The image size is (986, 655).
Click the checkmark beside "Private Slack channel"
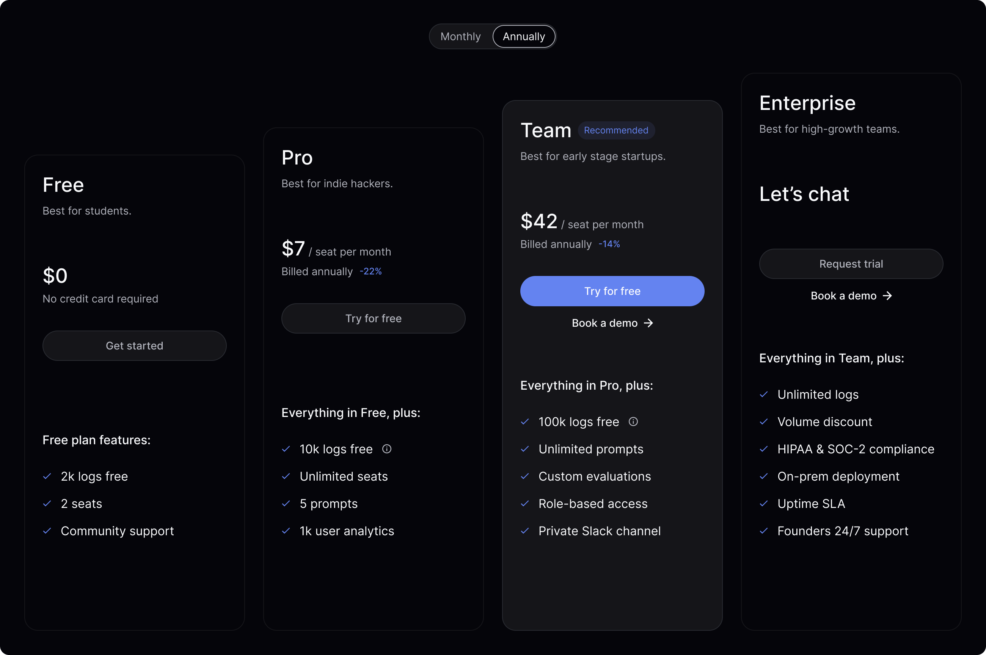point(525,531)
